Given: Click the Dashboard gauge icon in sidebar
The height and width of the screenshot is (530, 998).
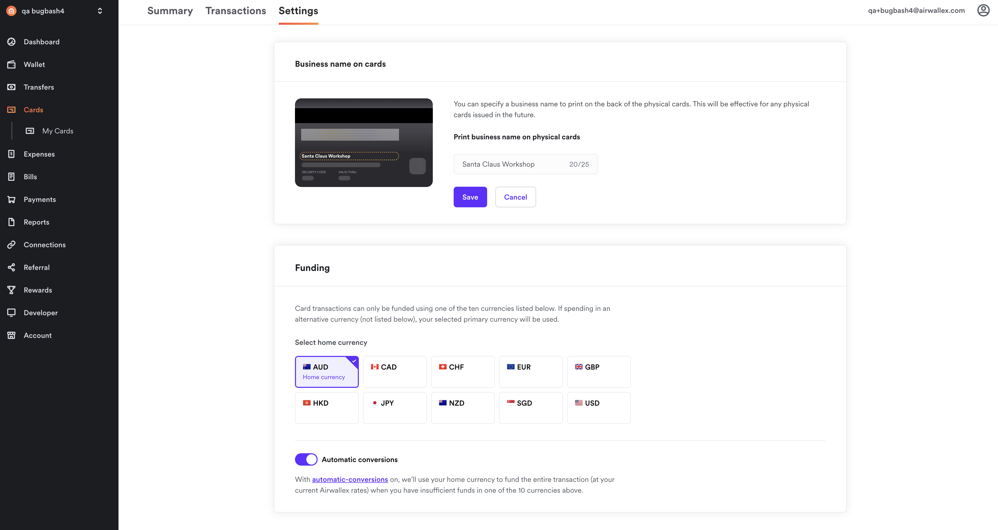Looking at the screenshot, I should (x=11, y=42).
